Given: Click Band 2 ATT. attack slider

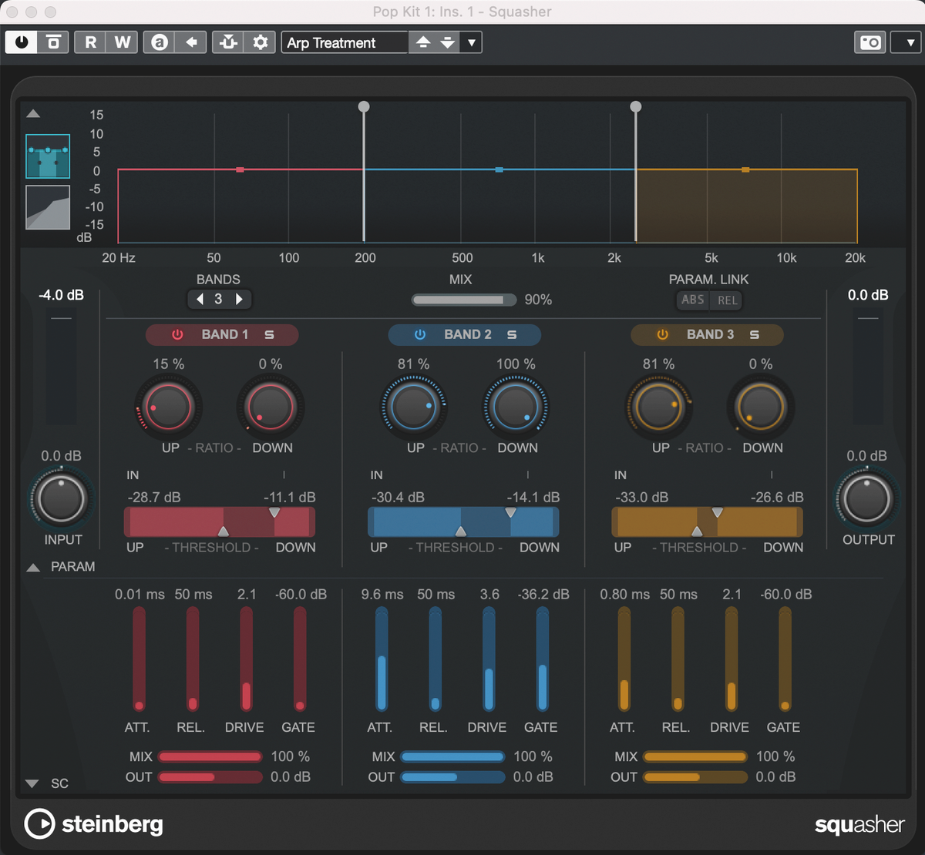Looking at the screenshot, I should pos(382,659).
